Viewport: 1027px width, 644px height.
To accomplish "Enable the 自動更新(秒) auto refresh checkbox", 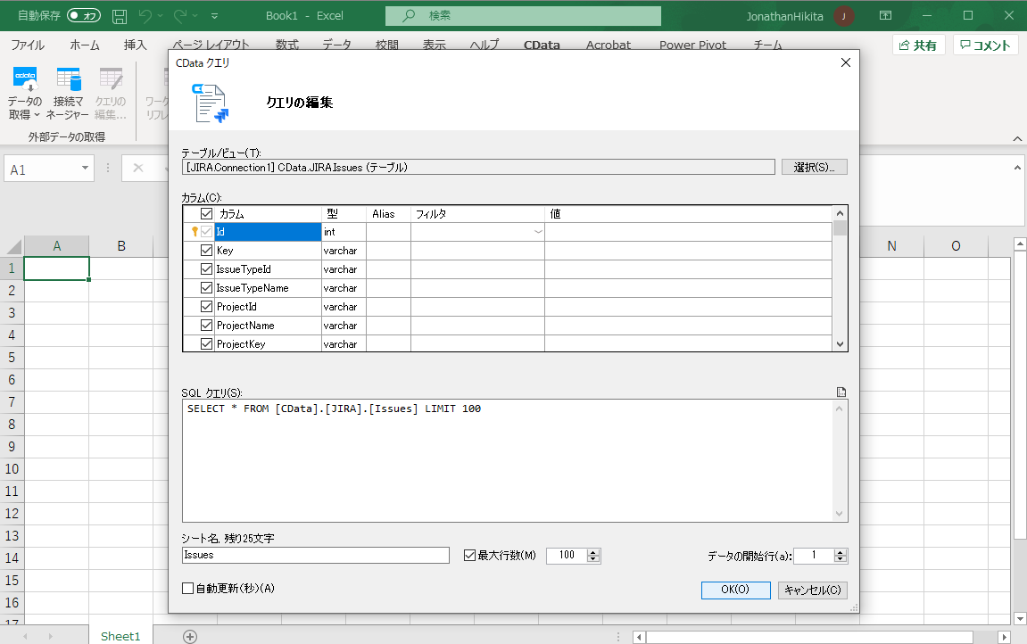I will click(x=188, y=589).
